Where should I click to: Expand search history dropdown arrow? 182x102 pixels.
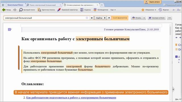pyautogui.click(x=92, y=18)
